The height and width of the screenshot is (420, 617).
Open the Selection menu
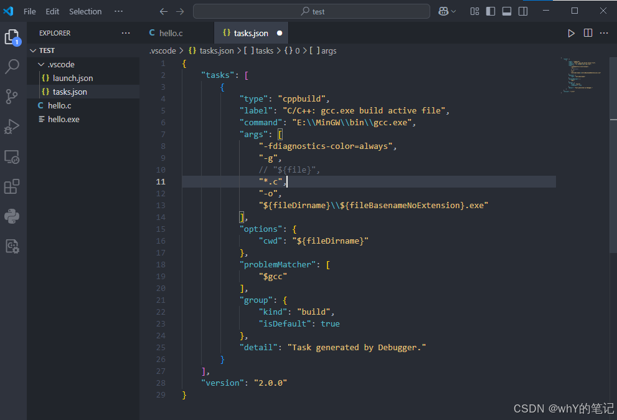click(85, 11)
